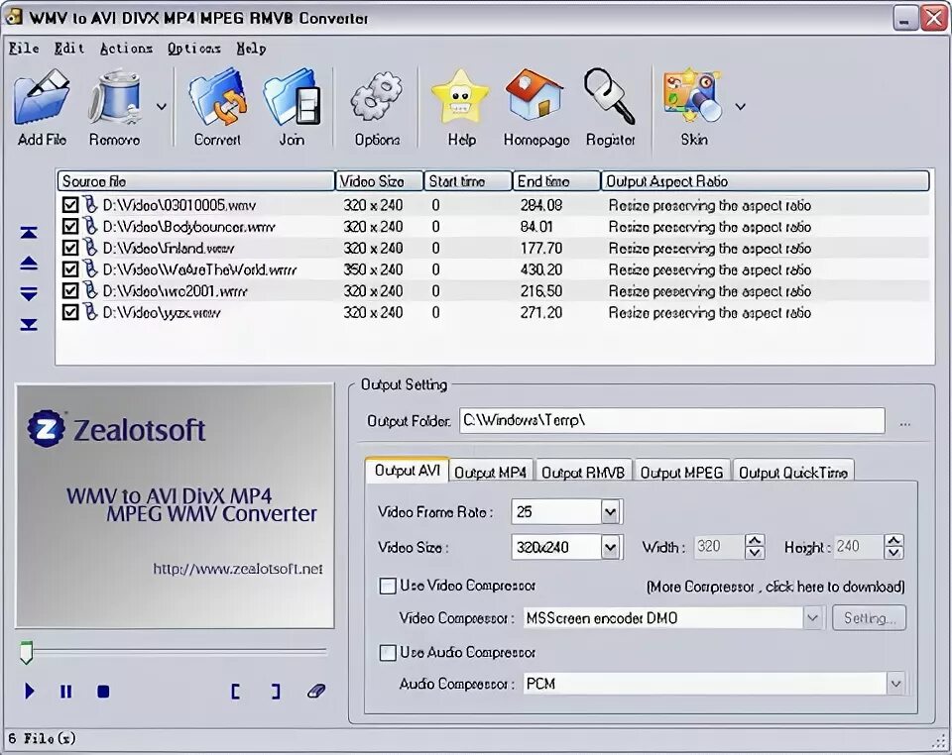Open the Actions menu
This screenshot has height=755, width=952.
tap(126, 48)
